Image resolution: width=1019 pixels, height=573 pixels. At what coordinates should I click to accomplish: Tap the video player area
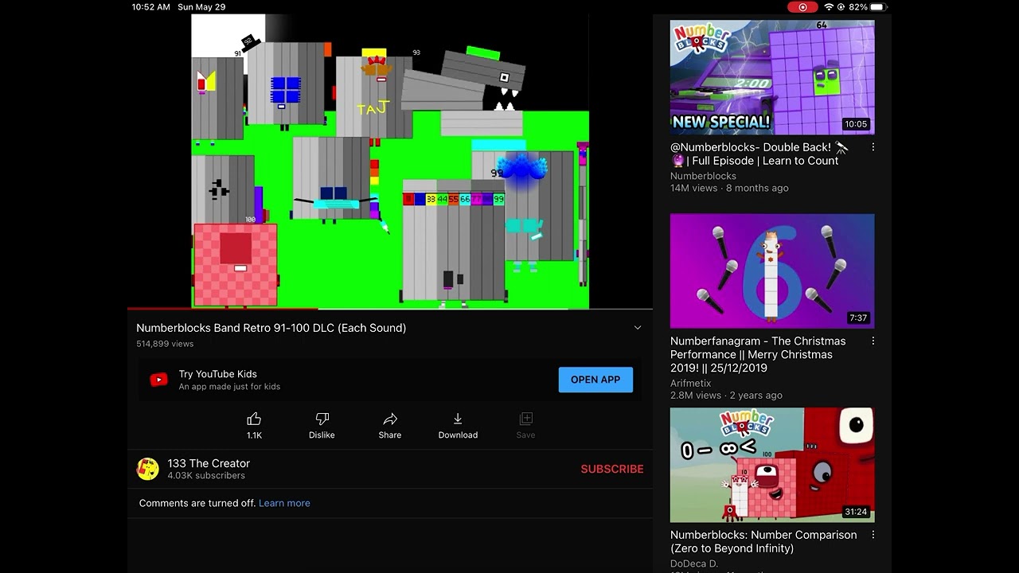tap(390, 161)
